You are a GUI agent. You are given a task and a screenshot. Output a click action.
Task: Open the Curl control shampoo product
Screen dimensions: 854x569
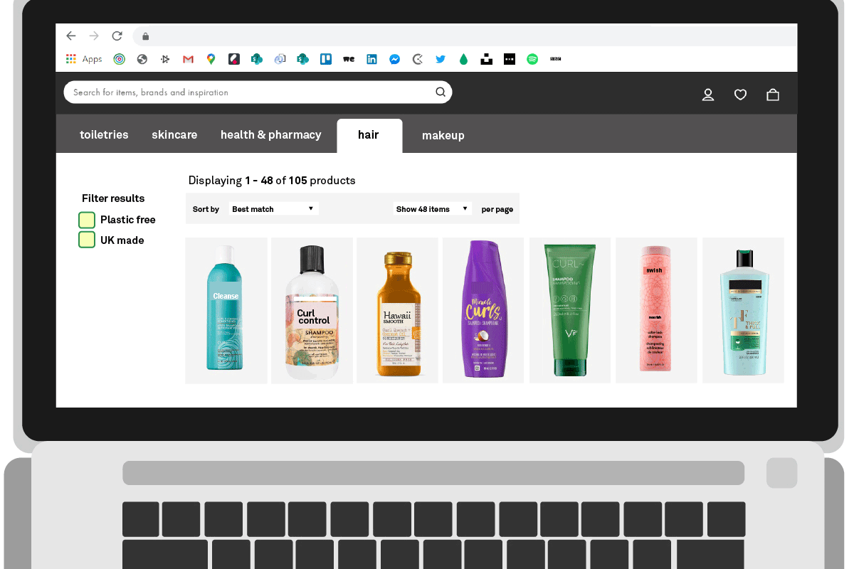click(x=312, y=311)
